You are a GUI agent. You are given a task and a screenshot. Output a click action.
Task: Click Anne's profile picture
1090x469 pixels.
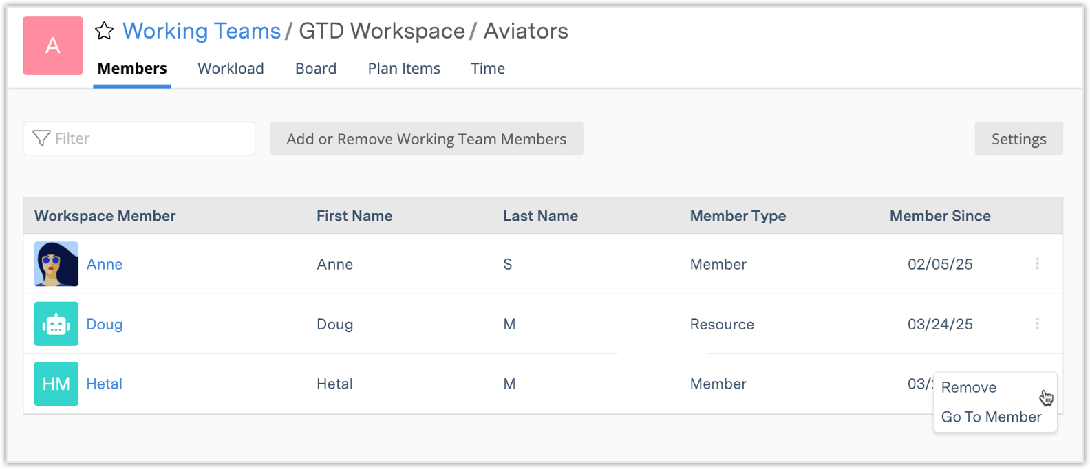(56, 264)
